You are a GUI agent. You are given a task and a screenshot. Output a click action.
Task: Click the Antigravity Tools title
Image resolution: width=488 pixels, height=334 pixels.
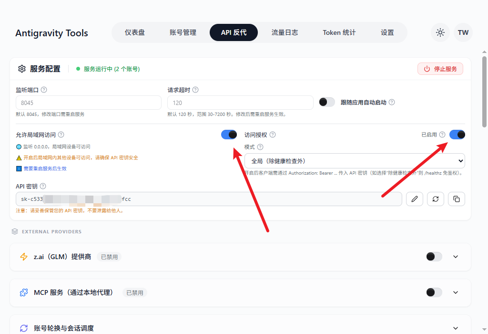(51, 33)
